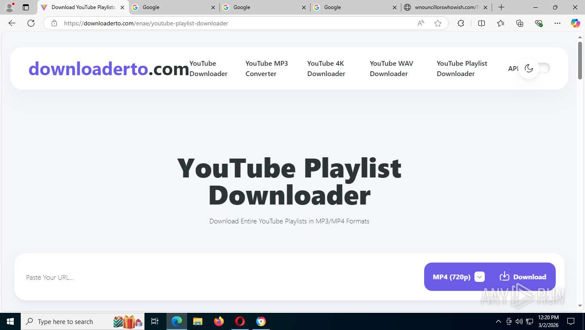Expand the MP4 (720p) format dropdown
The height and width of the screenshot is (330, 585).
click(x=480, y=277)
